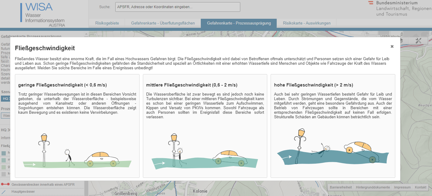Open the map tools wrench-and-screwdriver button

click(418, 41)
